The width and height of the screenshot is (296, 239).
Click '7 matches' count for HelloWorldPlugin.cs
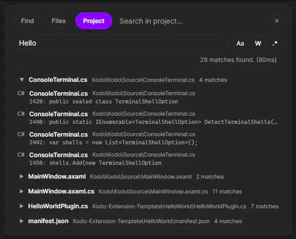[x=265, y=206]
